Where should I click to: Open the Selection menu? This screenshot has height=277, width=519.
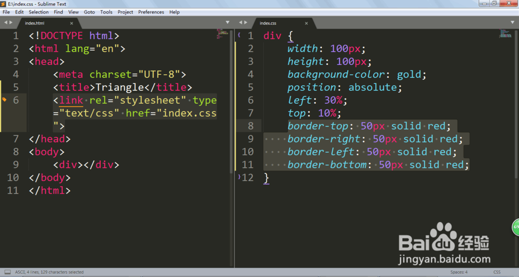38,12
